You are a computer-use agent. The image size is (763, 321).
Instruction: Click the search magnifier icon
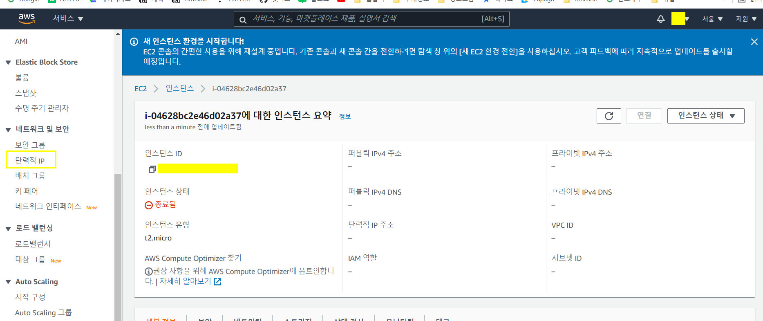(x=243, y=20)
